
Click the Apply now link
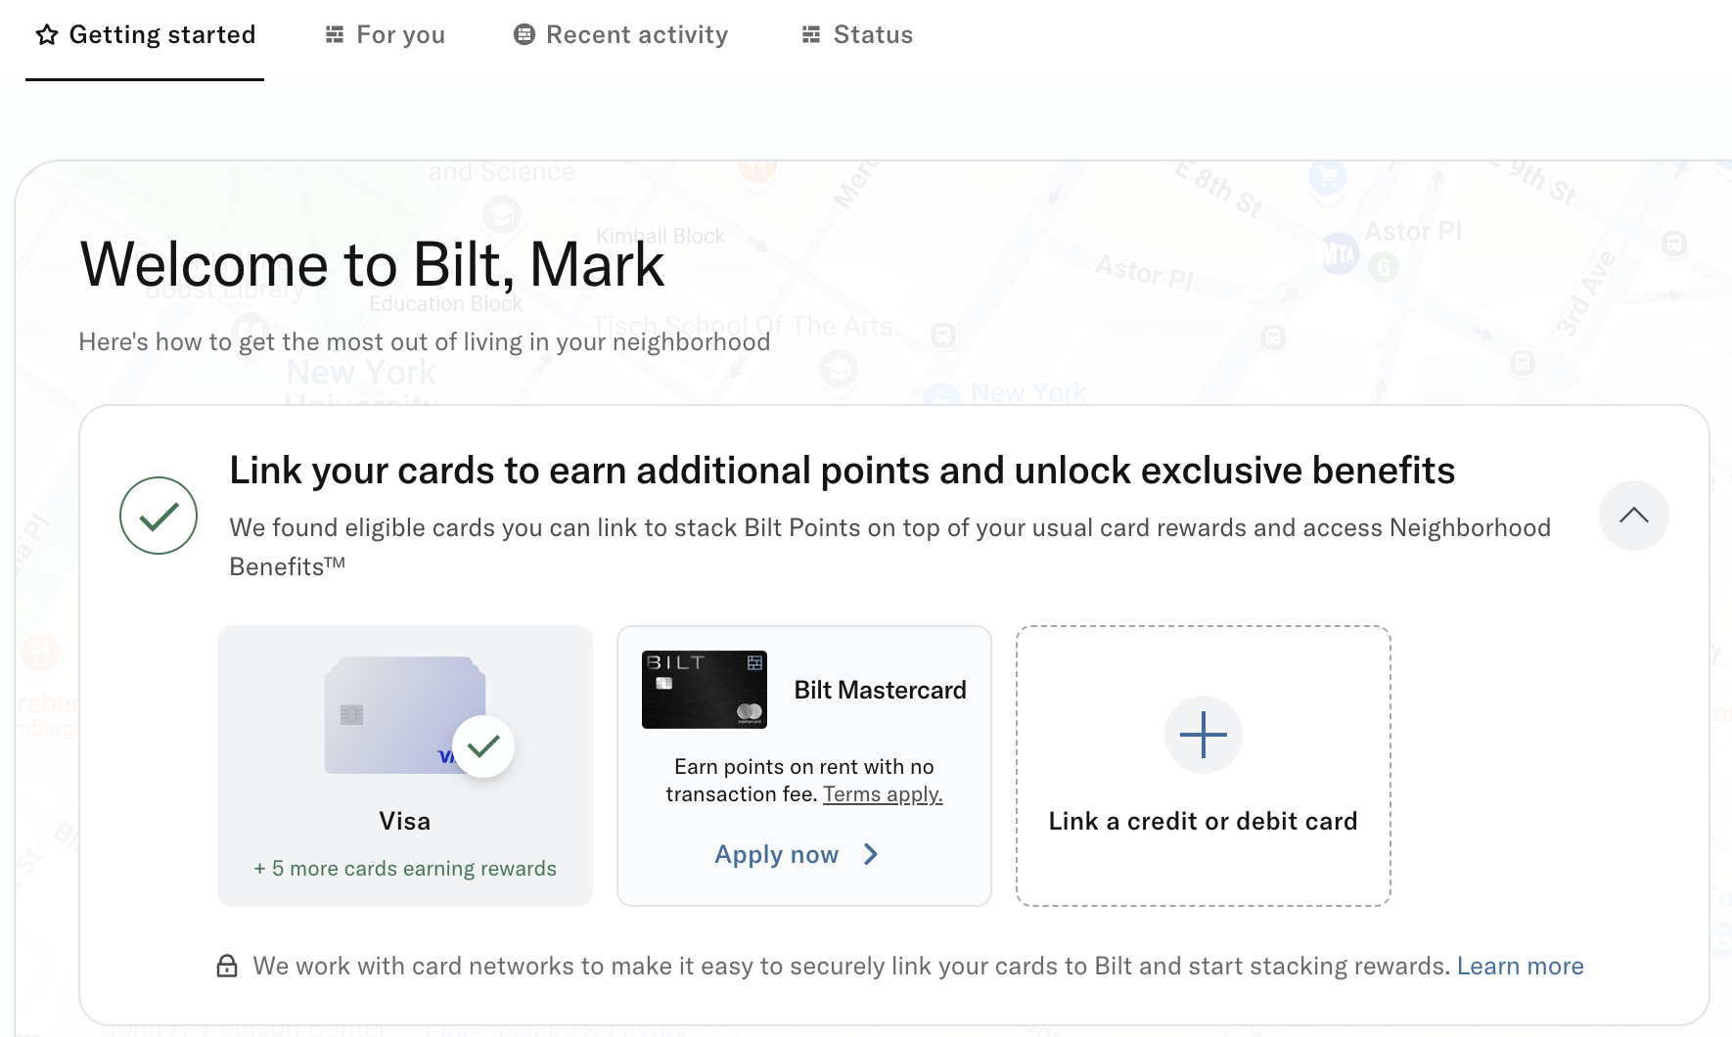pos(776,854)
